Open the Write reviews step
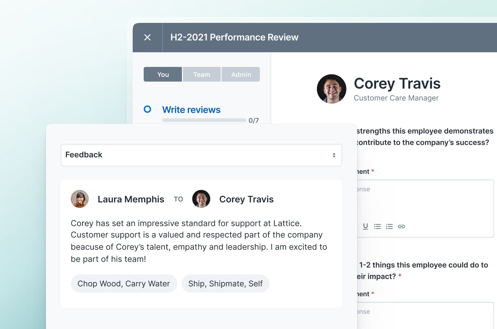 click(191, 109)
